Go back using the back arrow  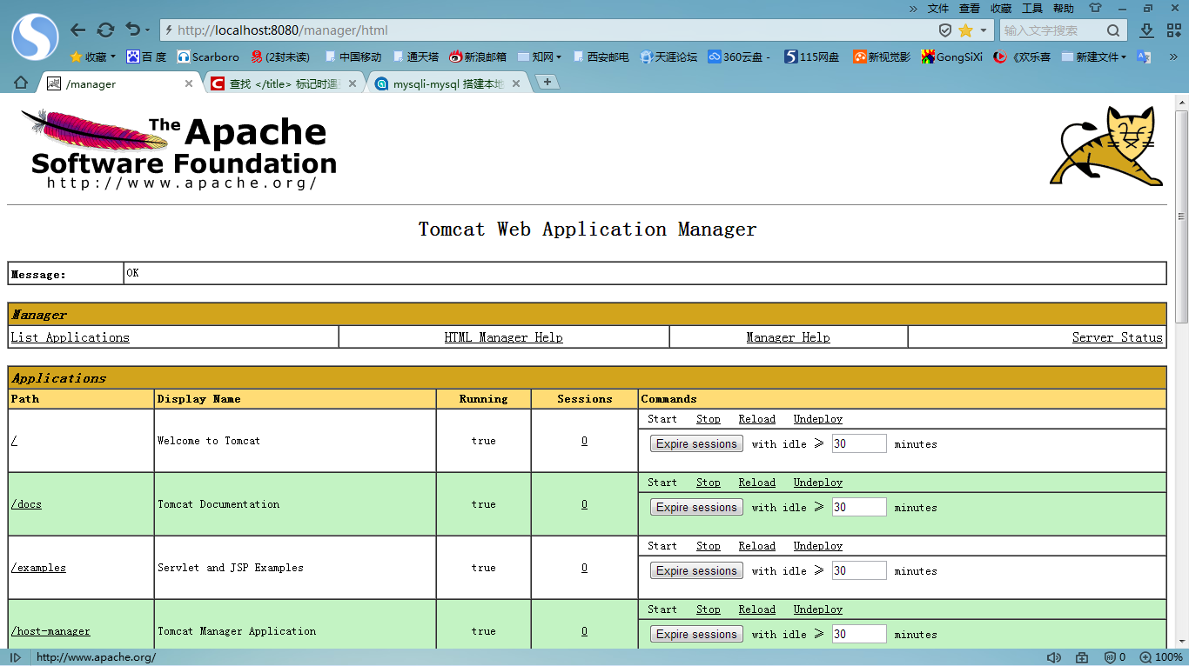pyautogui.click(x=77, y=30)
